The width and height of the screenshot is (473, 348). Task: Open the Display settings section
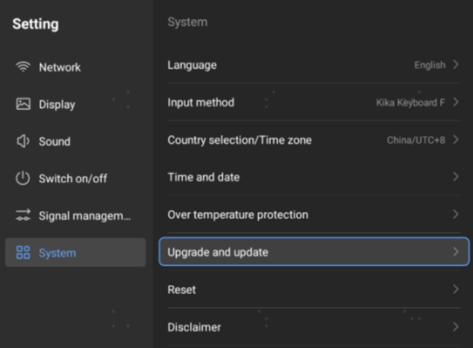[x=75, y=104]
